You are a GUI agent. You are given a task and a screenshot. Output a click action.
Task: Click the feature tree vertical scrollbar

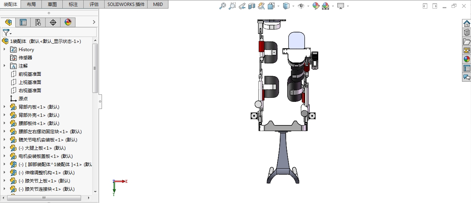pos(95,68)
